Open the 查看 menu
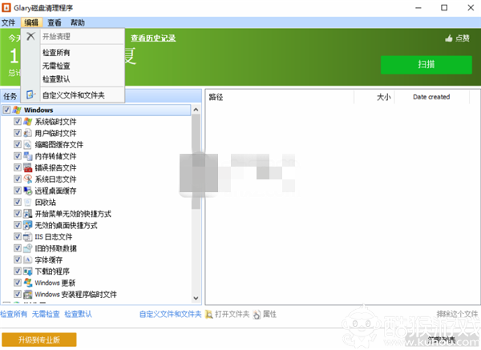This screenshot has width=481, height=350. click(x=55, y=22)
